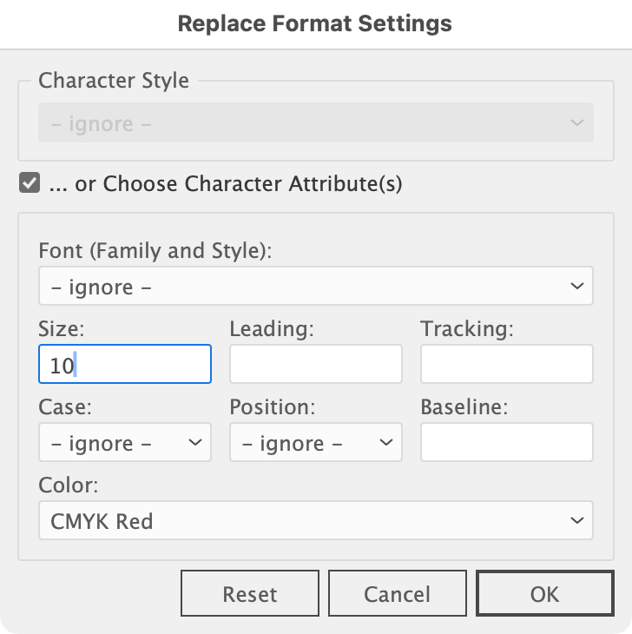Click the chevron arrow of Font dropdown
The height and width of the screenshot is (634, 632).
(x=576, y=286)
